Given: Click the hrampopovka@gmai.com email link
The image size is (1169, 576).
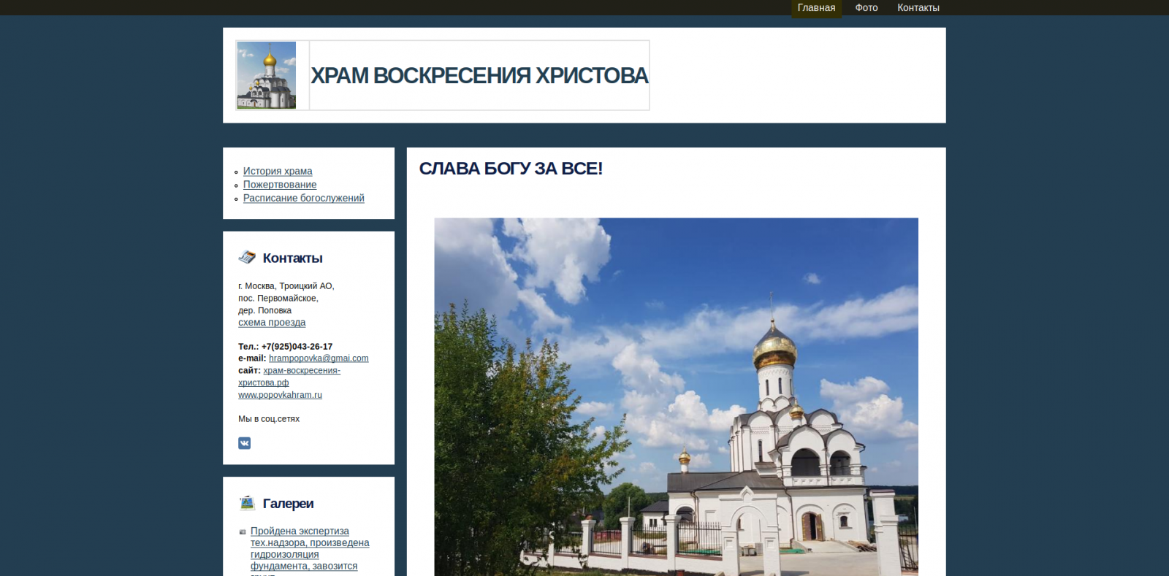Looking at the screenshot, I should click(x=319, y=358).
